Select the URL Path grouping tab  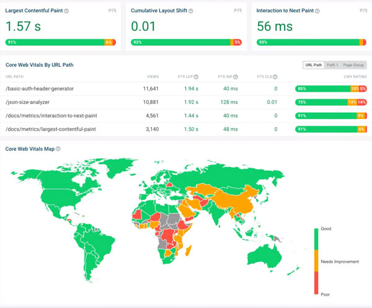click(x=313, y=65)
